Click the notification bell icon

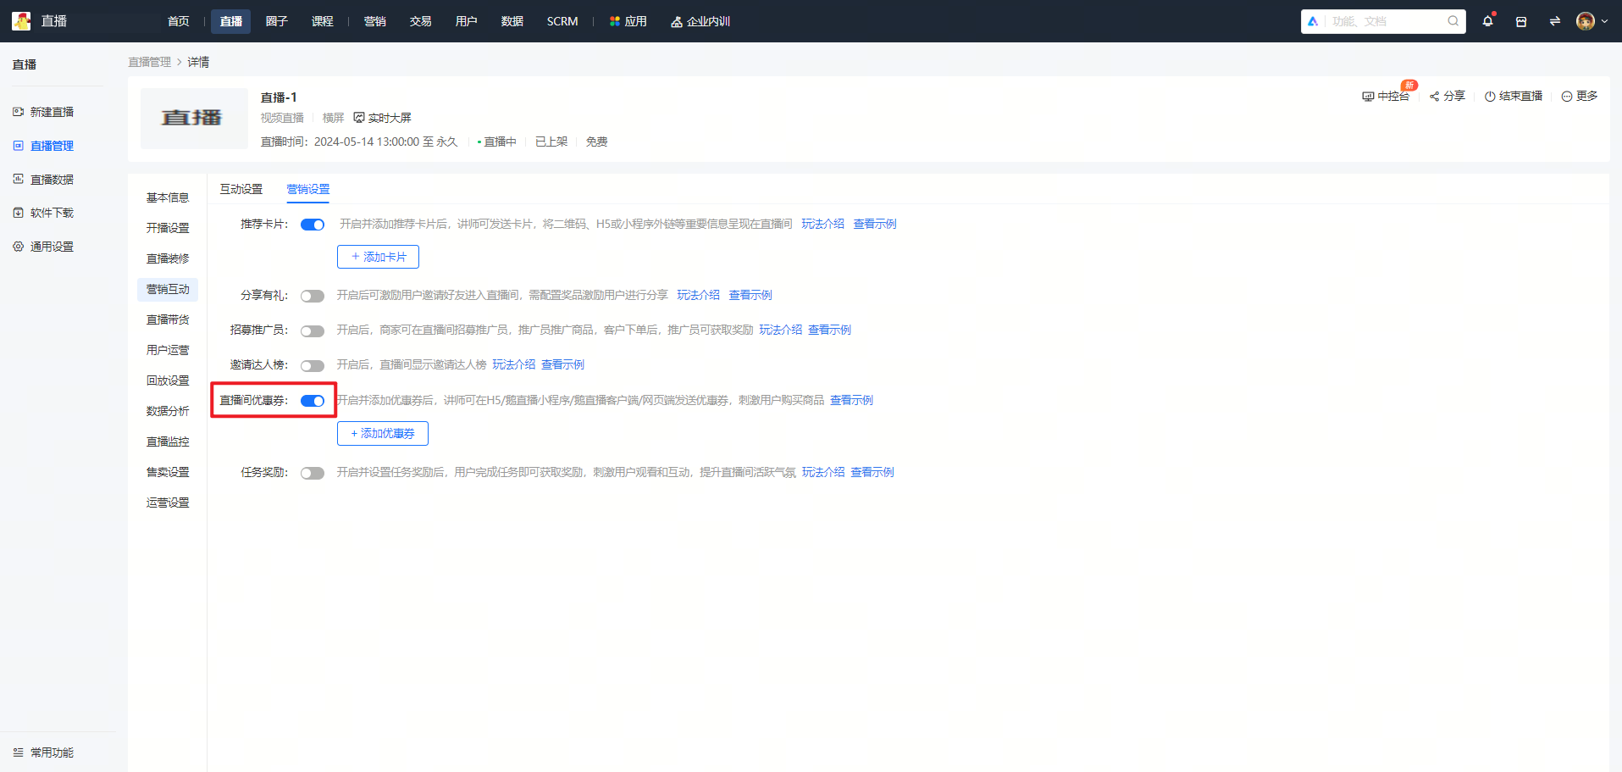[1487, 21]
